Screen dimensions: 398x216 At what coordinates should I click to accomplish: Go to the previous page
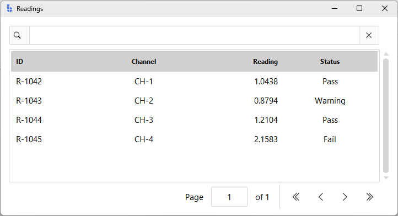[321, 197]
